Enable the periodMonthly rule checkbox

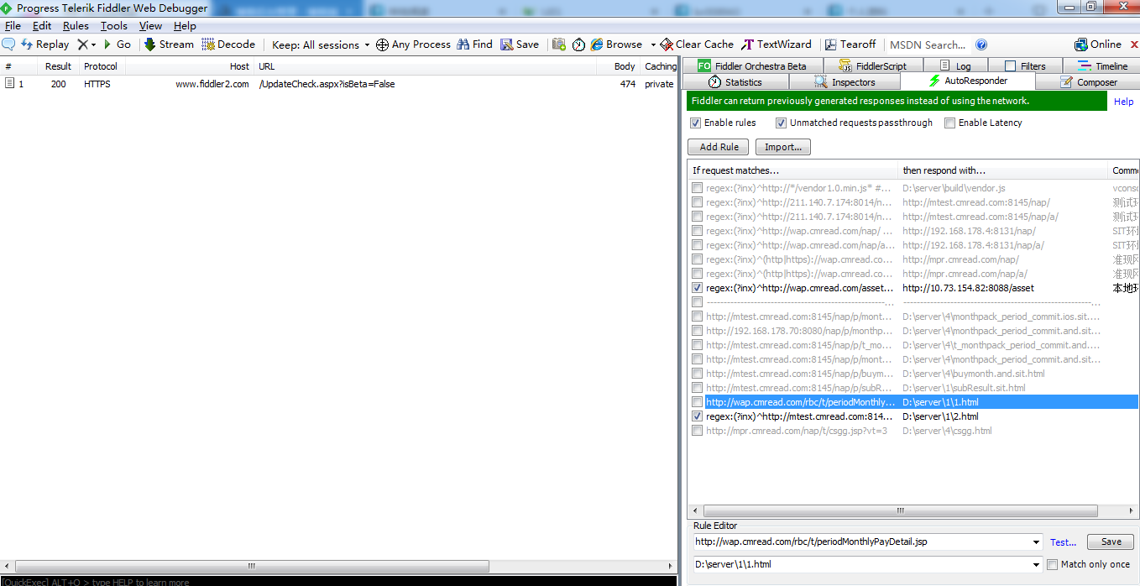tap(697, 402)
